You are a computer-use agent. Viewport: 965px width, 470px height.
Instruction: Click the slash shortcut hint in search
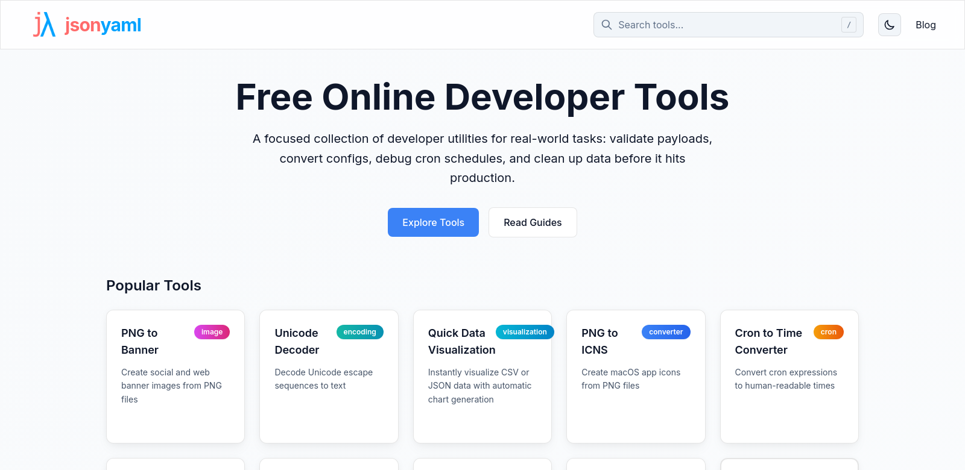coord(849,25)
